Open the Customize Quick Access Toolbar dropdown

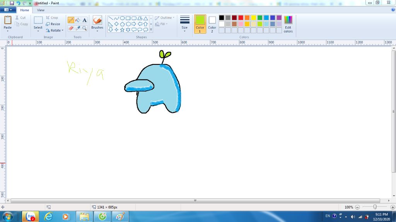pos(30,3)
